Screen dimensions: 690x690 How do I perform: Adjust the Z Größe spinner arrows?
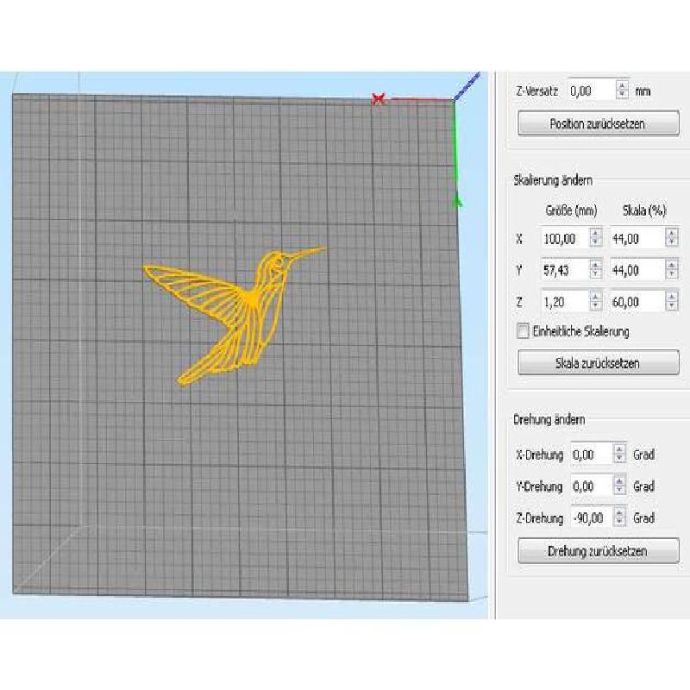pos(595,301)
